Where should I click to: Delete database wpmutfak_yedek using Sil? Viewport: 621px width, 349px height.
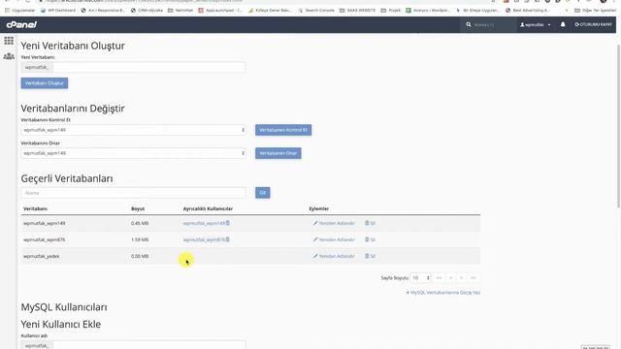[x=370, y=256]
